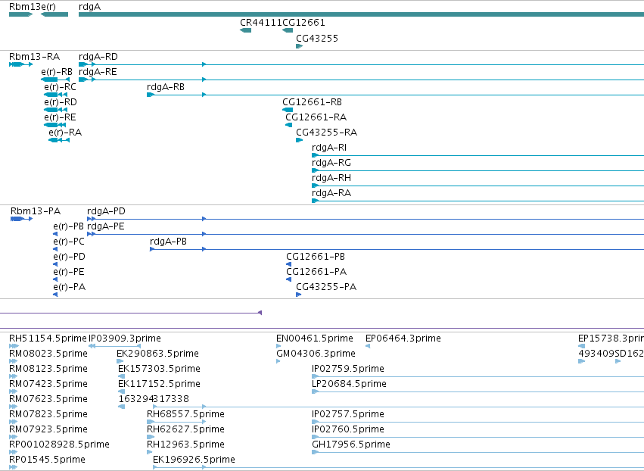
Task: Click the IP03909.3prime EST label
Action: tap(125, 338)
